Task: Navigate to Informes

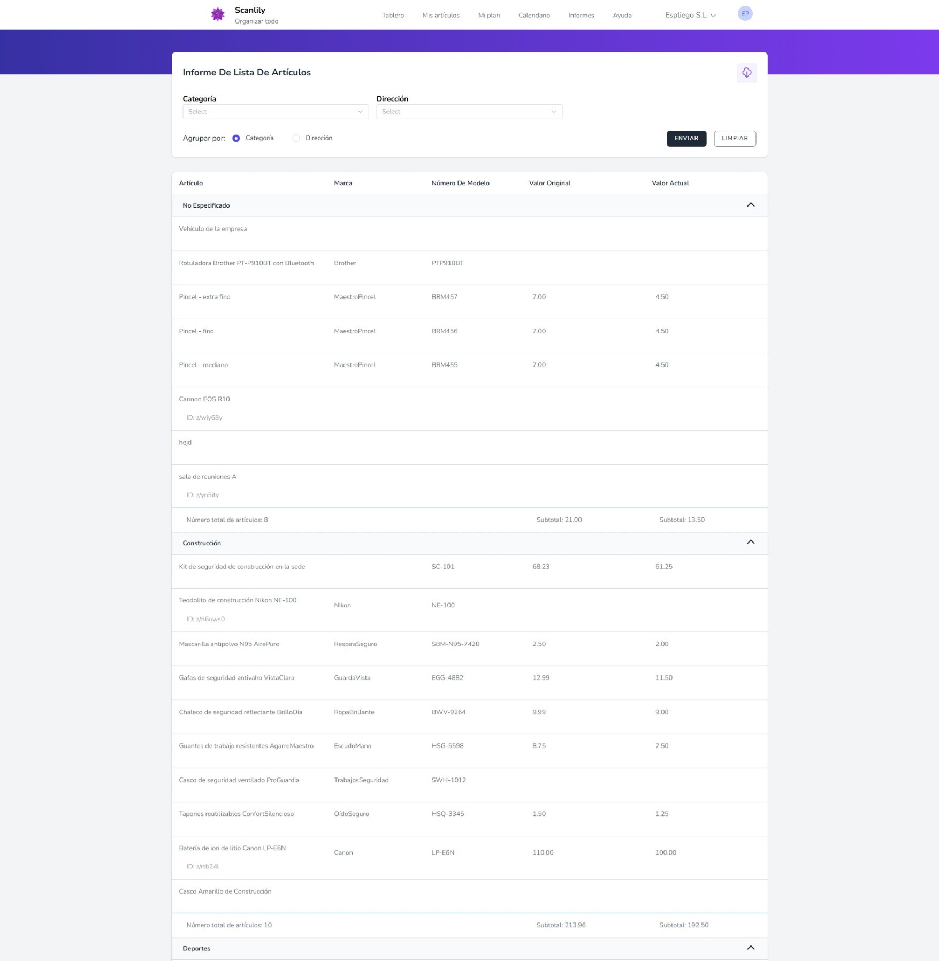Action: tap(581, 16)
